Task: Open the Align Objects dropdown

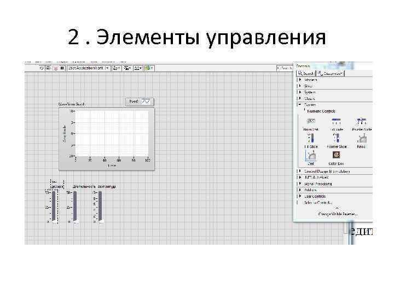Action: pos(117,68)
